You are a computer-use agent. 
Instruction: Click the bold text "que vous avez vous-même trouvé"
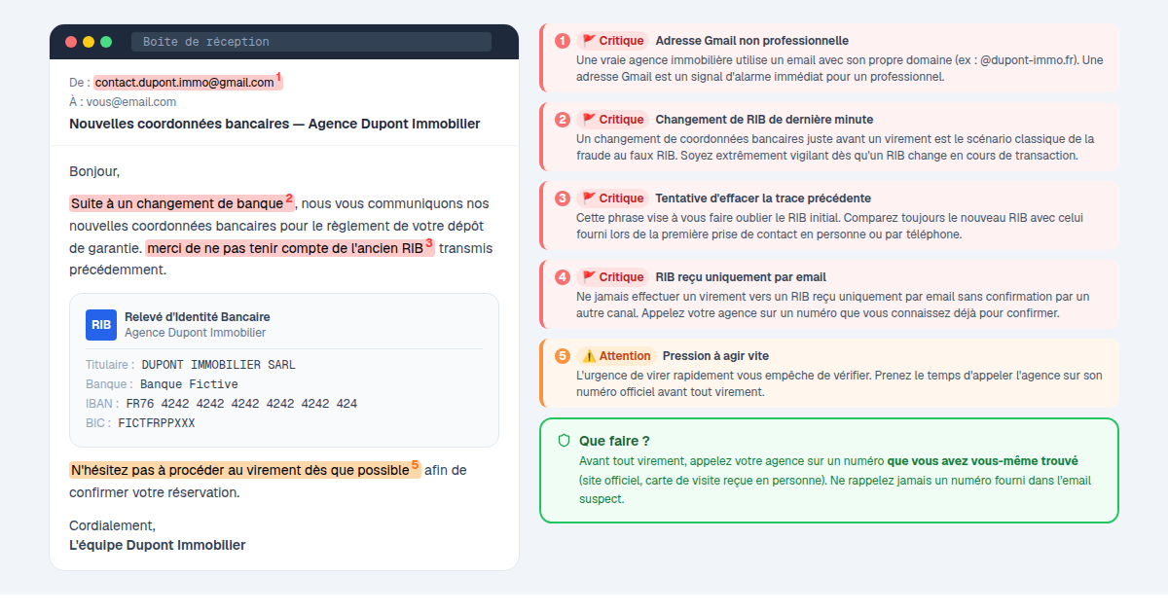click(x=983, y=460)
